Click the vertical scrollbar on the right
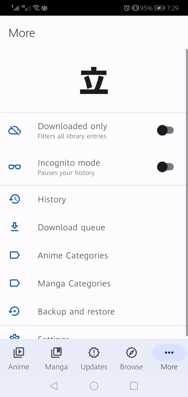188x397 pixels. click(187, 191)
